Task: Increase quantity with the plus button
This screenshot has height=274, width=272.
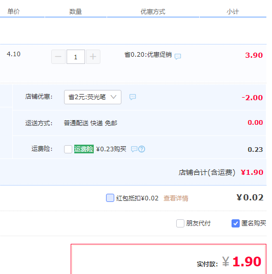Action: pos(93,57)
